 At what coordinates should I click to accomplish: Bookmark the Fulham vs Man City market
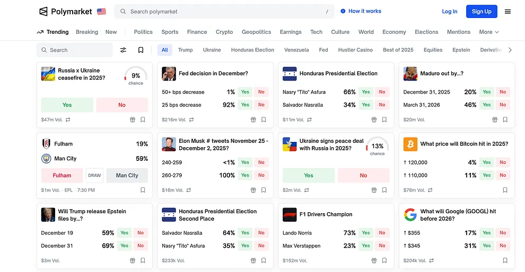coord(143,190)
